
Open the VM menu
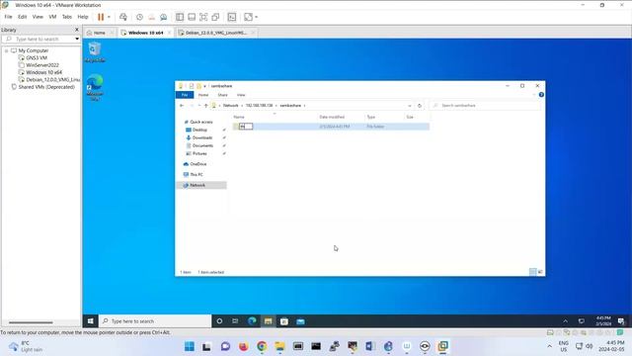point(52,17)
